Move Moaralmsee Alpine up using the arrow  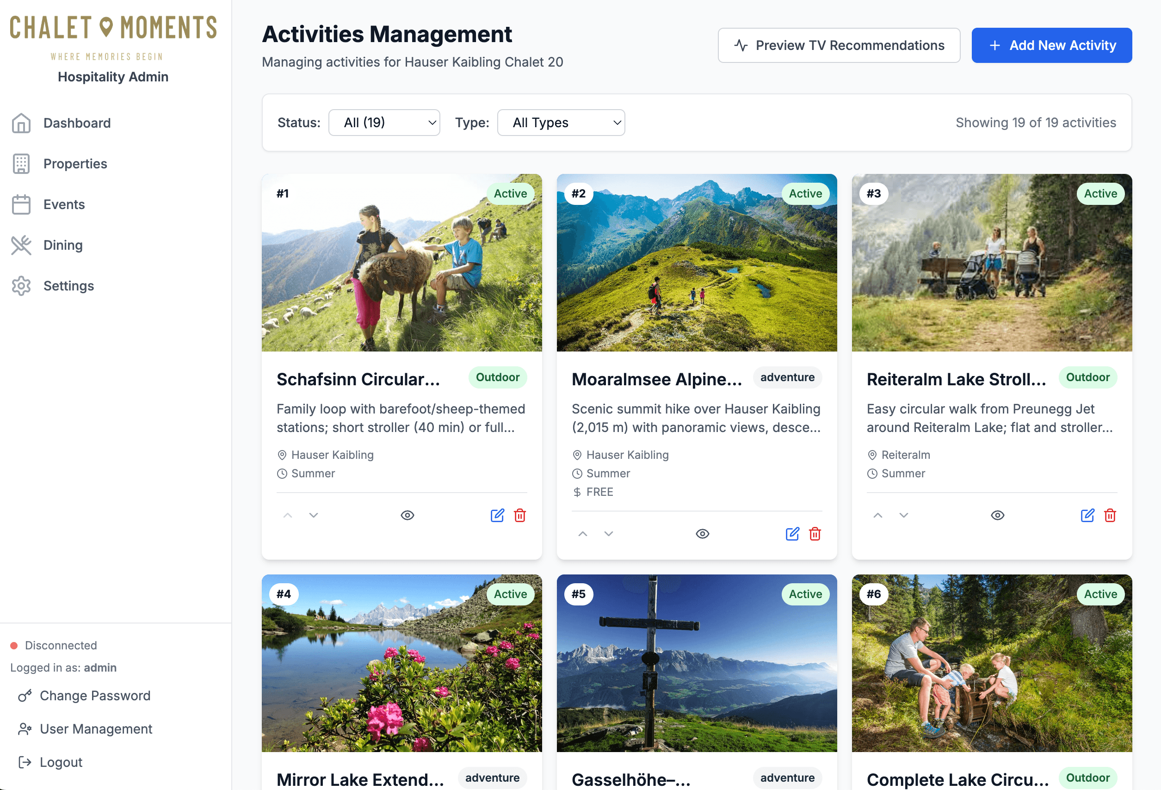tap(582, 534)
